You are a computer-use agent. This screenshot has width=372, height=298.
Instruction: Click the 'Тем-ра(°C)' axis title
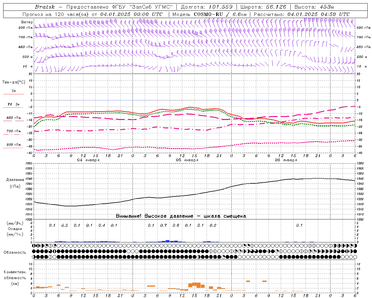14,82
